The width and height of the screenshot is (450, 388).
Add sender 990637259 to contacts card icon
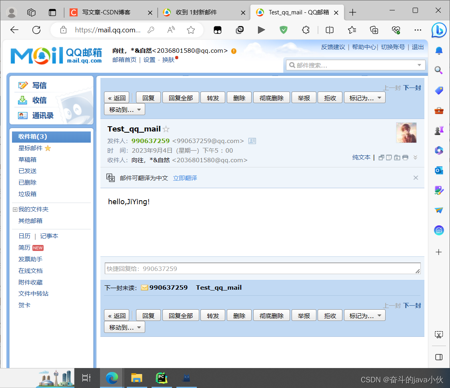point(252,141)
